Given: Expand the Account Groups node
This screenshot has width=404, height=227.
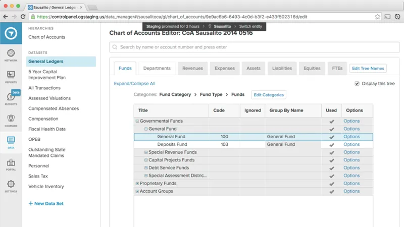Looking at the screenshot, I should click(137, 191).
